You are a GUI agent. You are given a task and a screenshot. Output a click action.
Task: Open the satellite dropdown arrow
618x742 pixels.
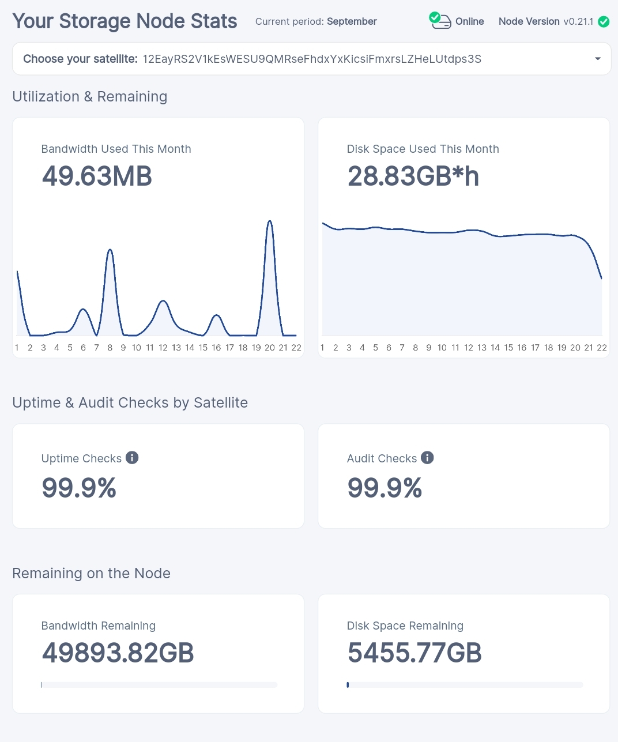point(598,59)
